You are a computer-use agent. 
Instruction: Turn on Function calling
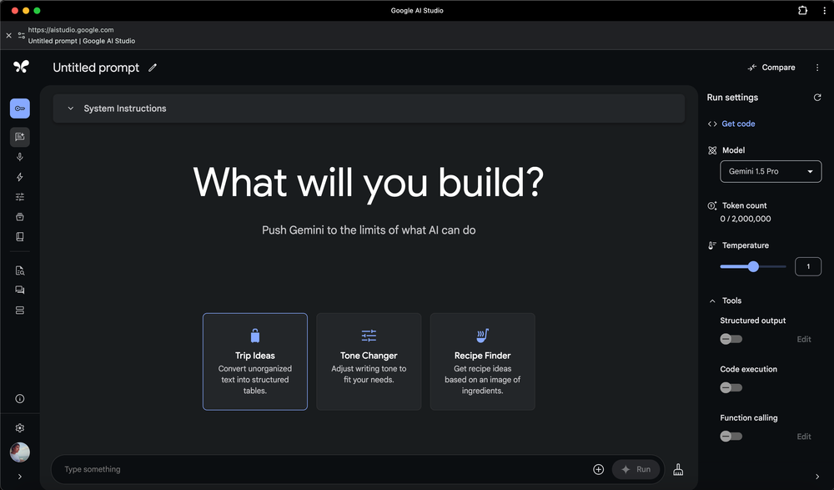[731, 436]
